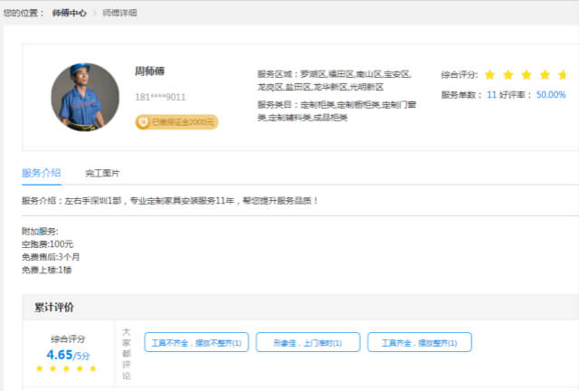Go to 师傅中心 in the breadcrumb
Screen dimensions: 579x391
pos(71,14)
